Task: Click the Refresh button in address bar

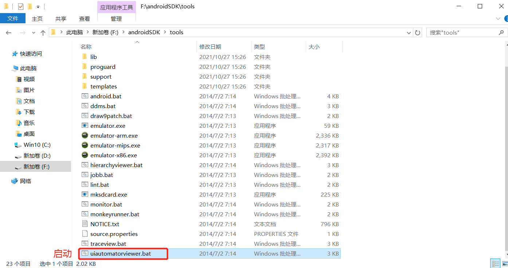Action: (418, 32)
